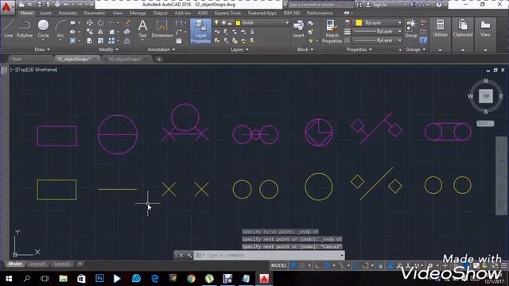
Task: Toggle polar tracking in status bar
Action: [327, 265]
